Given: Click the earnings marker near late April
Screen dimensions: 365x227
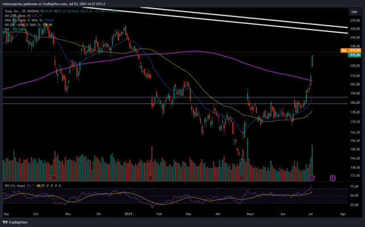Looking at the screenshot, I should coord(242,178).
